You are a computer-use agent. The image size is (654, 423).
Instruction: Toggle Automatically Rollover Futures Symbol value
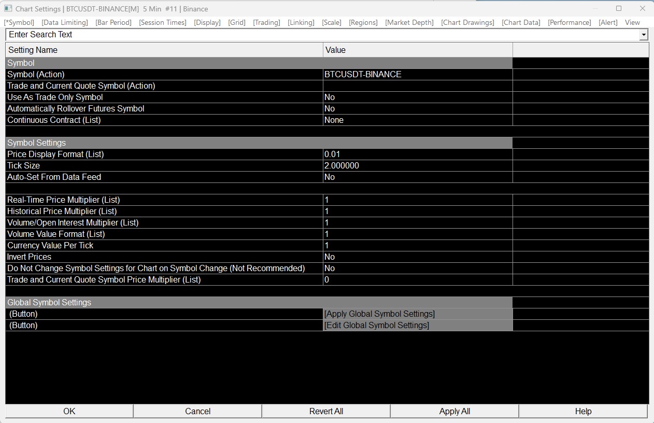(418, 109)
